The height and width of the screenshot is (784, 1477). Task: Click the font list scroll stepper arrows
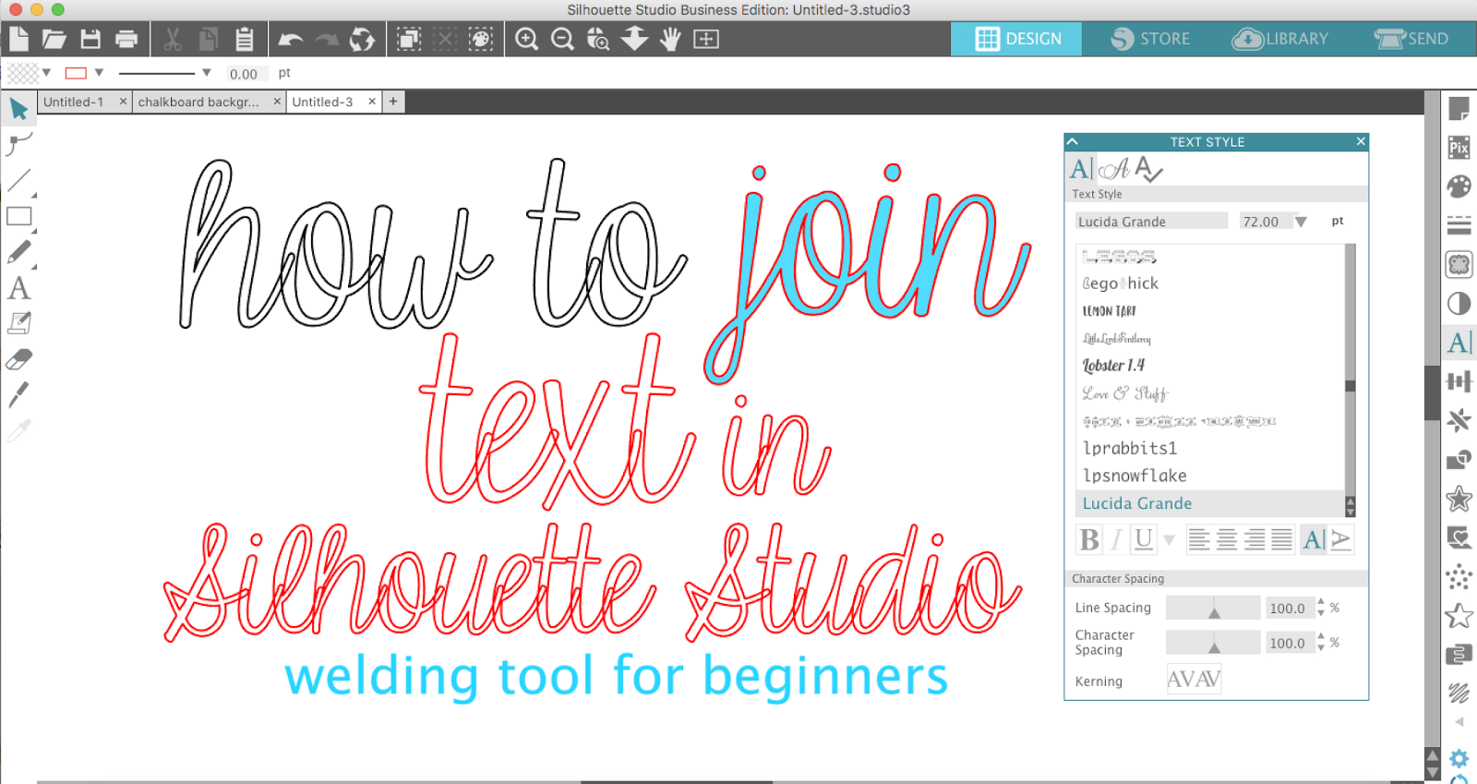point(1350,506)
